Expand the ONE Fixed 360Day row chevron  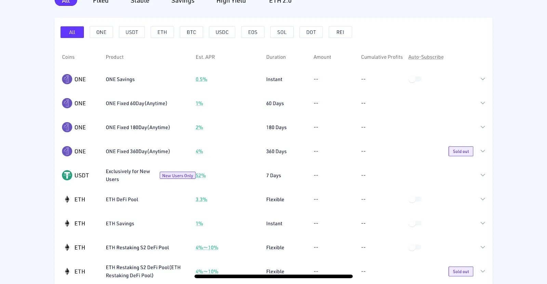point(483,151)
